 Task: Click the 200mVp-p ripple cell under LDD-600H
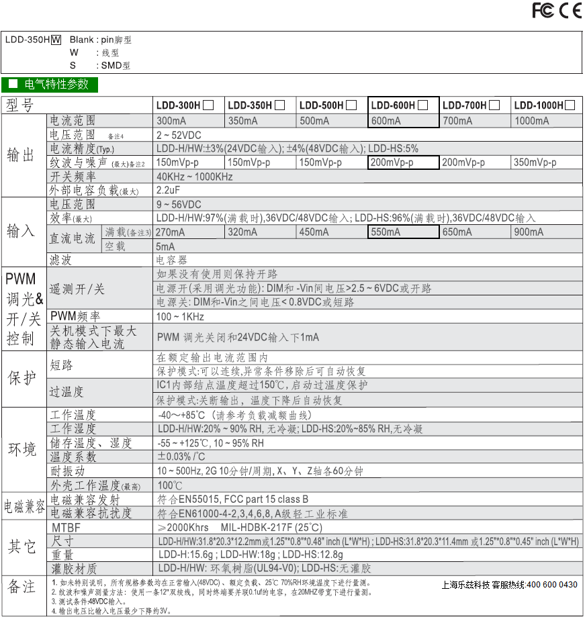(x=404, y=162)
